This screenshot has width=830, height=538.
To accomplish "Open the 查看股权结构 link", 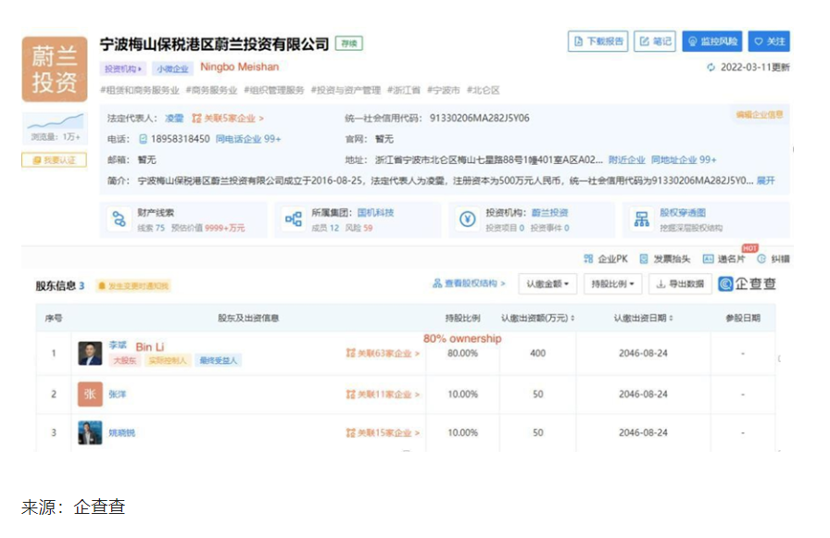I will 469,283.
